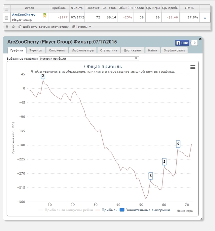Click the ArcZooCherry player name link
The width and height of the screenshot is (215, 231).
click(24, 15)
